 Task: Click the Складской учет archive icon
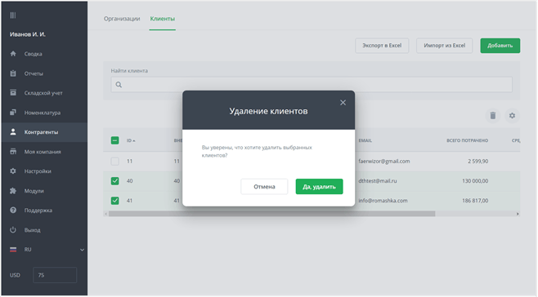pos(13,93)
